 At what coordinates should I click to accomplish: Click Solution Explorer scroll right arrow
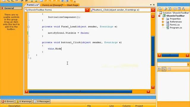[x=187, y=55]
